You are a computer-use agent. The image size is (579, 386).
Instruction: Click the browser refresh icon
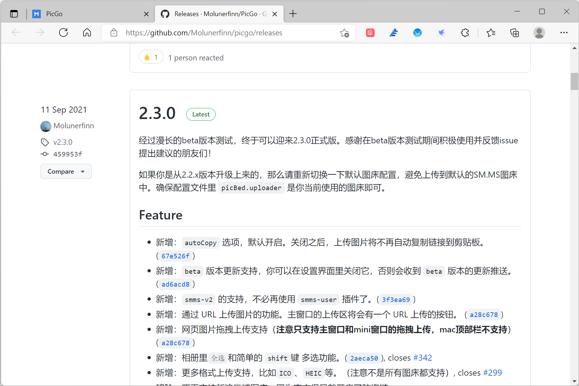(x=63, y=33)
